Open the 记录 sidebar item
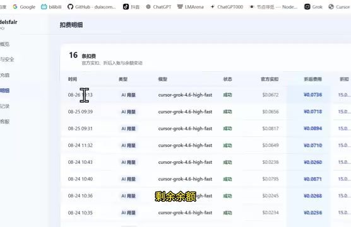 (x=4, y=106)
